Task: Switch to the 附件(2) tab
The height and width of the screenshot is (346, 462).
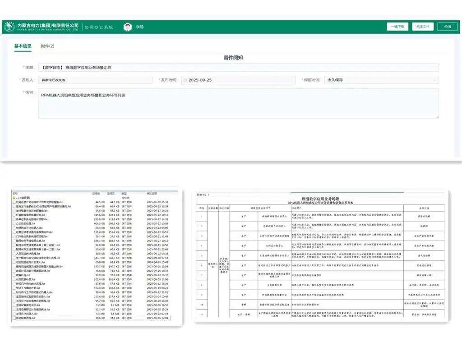Action: point(47,46)
